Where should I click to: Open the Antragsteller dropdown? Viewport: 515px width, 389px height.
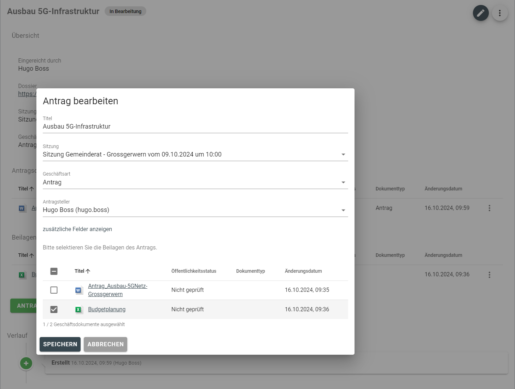pos(343,210)
